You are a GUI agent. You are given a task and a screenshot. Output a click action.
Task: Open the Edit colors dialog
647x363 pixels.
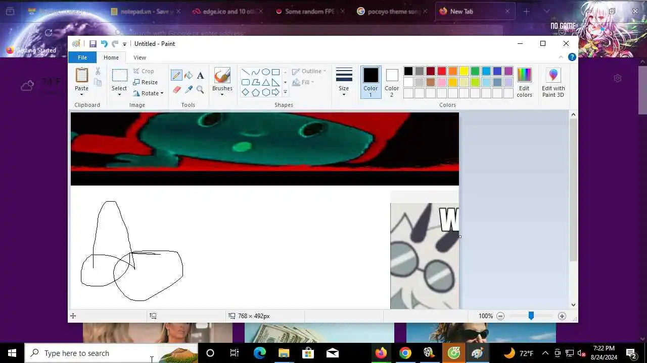click(524, 82)
